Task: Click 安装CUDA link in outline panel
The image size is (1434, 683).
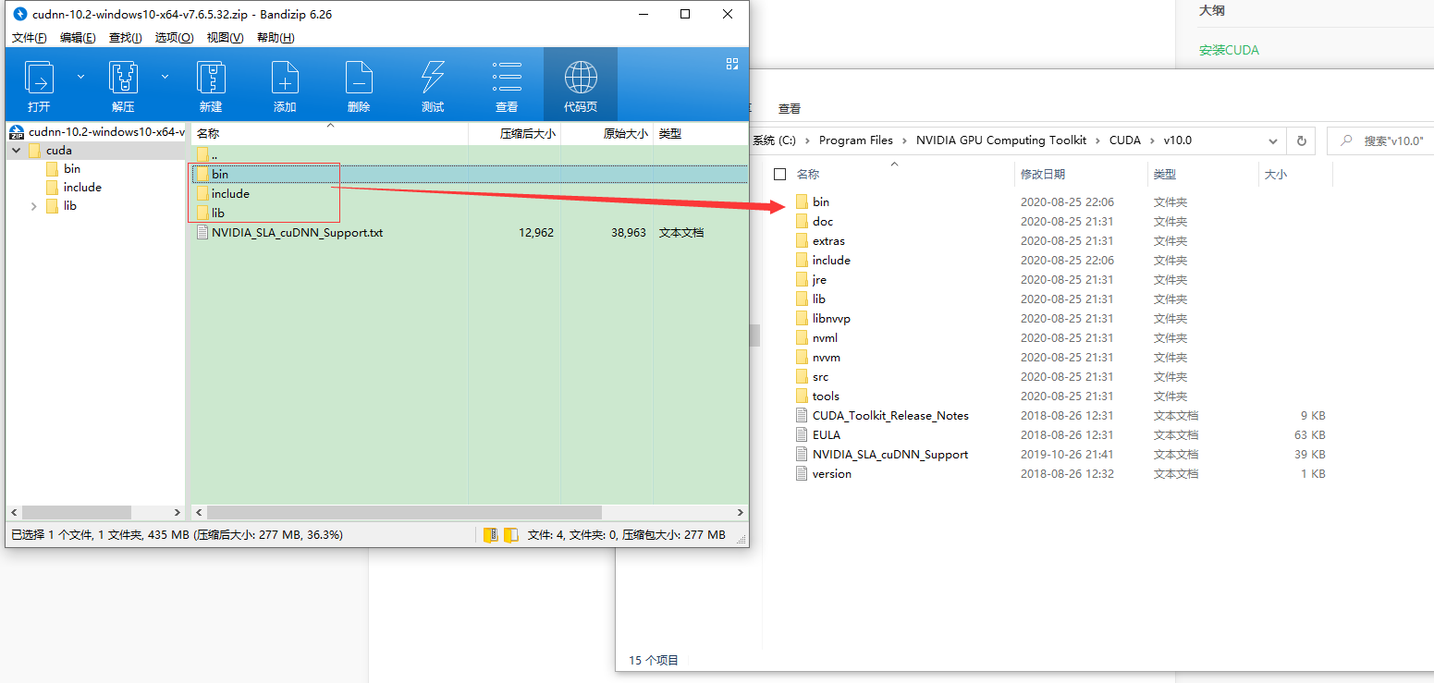Action: [x=1229, y=50]
